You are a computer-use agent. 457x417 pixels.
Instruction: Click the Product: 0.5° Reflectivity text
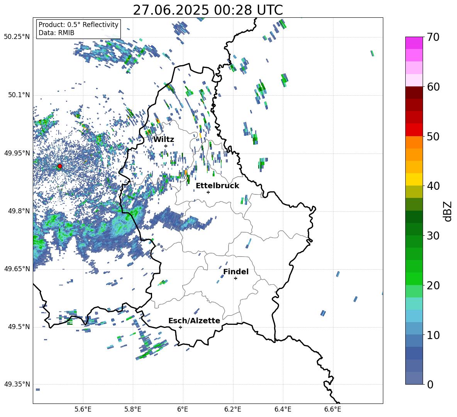click(78, 24)
